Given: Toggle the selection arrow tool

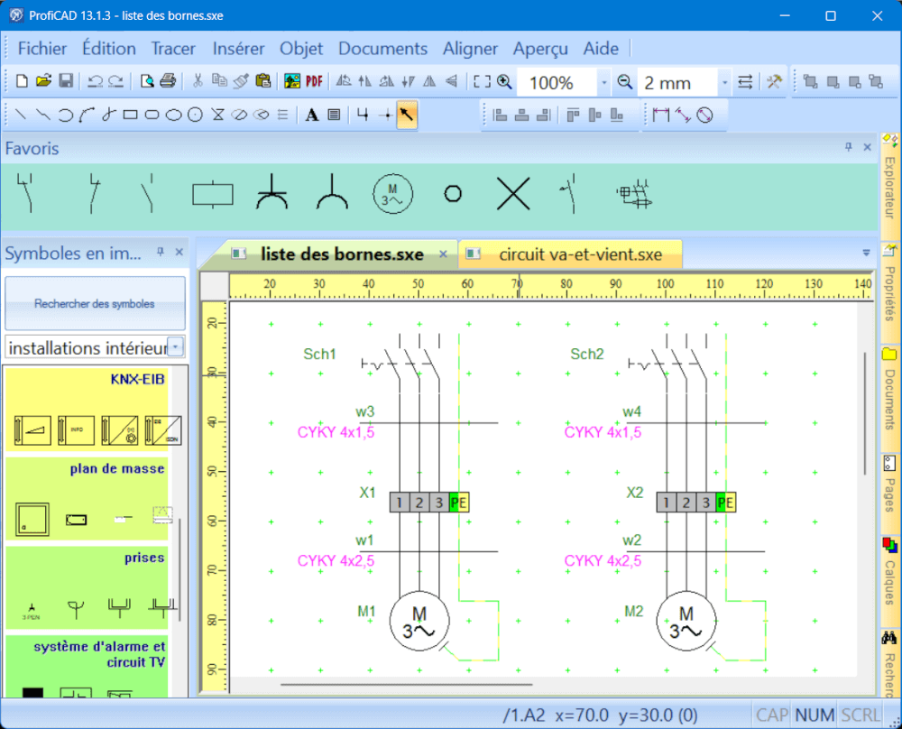Looking at the screenshot, I should pos(407,115).
